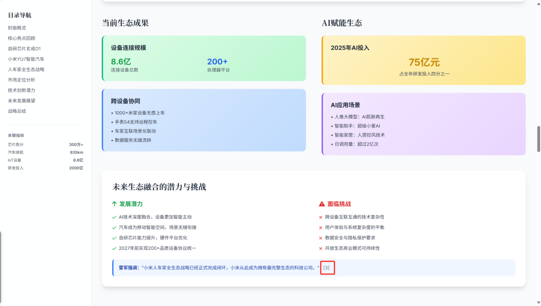Click red X beside 开放生态商业模式可持续性
Viewport: 541px width, 306px height.
tap(321, 248)
